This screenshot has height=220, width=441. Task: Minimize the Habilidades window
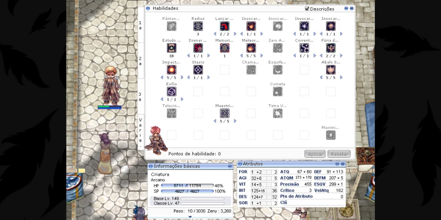[x=346, y=9]
